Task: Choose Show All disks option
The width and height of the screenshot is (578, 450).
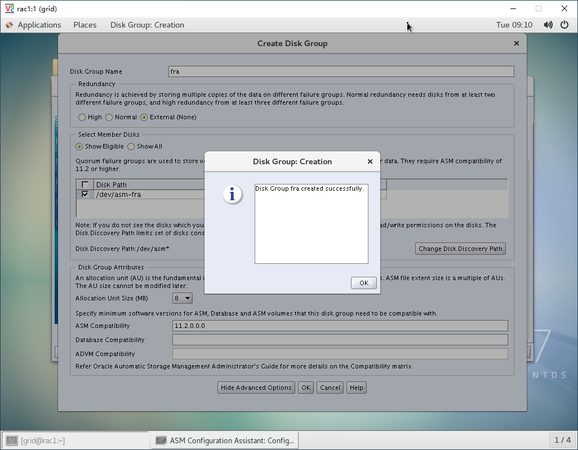Action: pos(131,146)
